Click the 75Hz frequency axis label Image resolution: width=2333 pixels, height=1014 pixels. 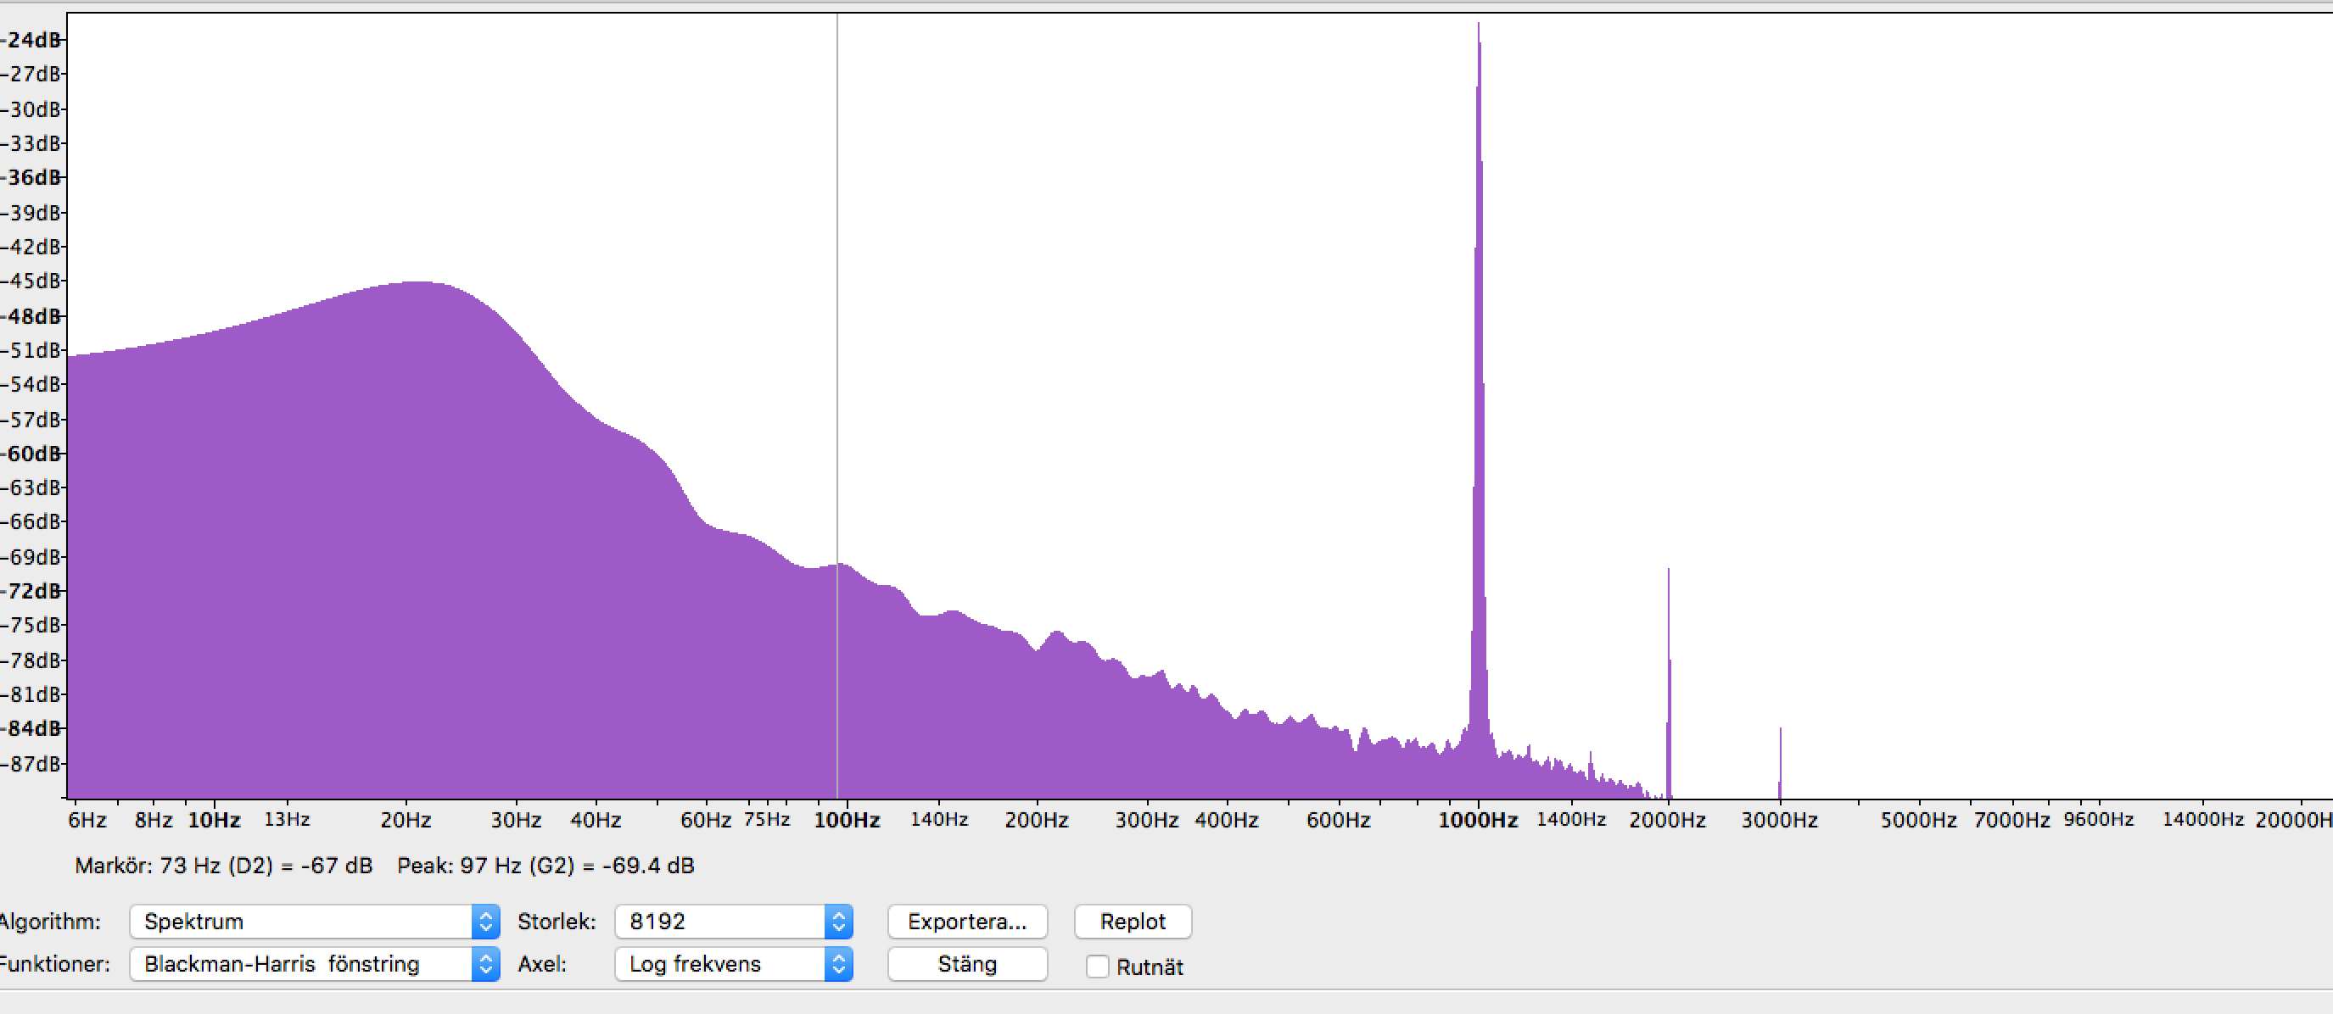click(x=766, y=819)
